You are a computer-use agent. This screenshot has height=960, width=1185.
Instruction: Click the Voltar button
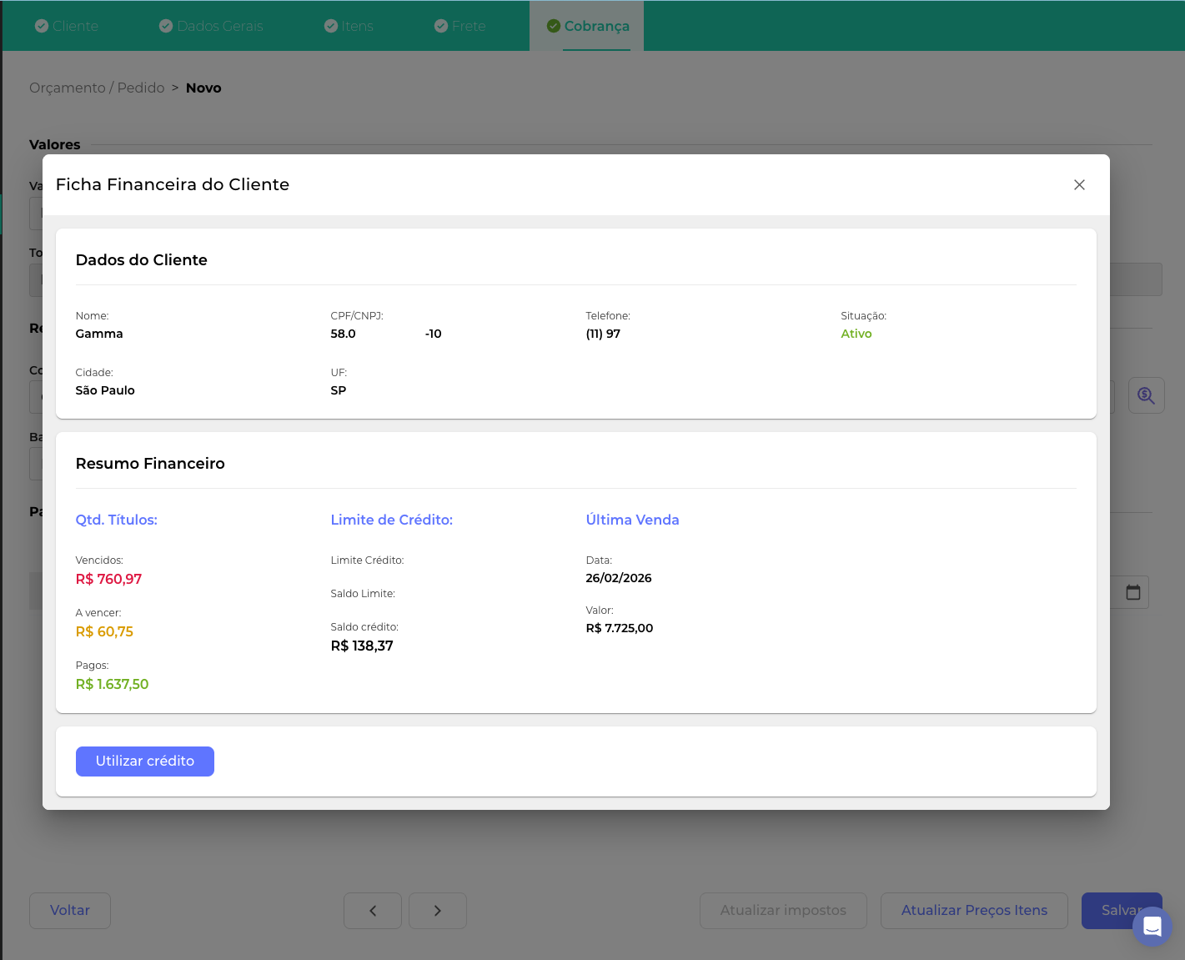pyautogui.click(x=70, y=911)
